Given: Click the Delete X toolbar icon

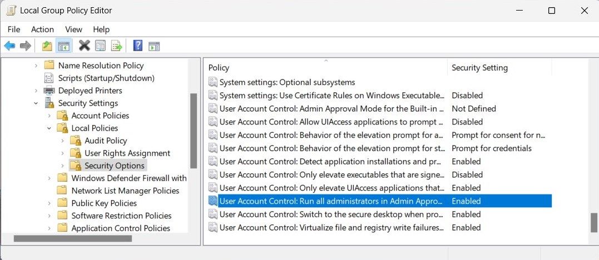Looking at the screenshot, I should (85, 46).
